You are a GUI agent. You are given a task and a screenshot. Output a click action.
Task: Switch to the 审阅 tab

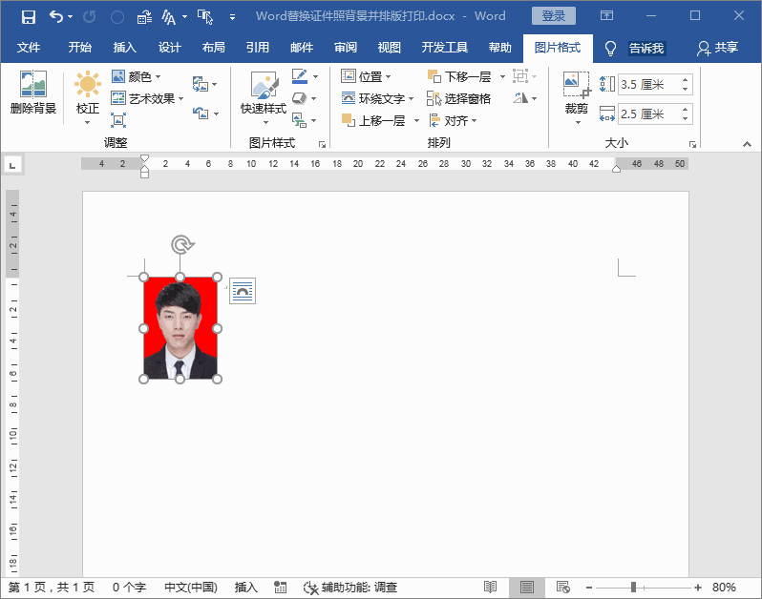pos(346,48)
